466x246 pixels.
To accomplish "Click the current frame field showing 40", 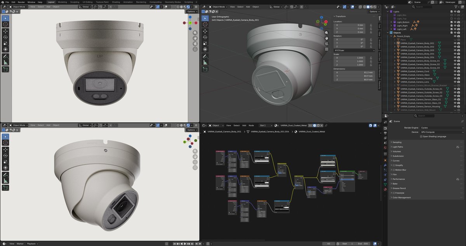I will 329,244.
